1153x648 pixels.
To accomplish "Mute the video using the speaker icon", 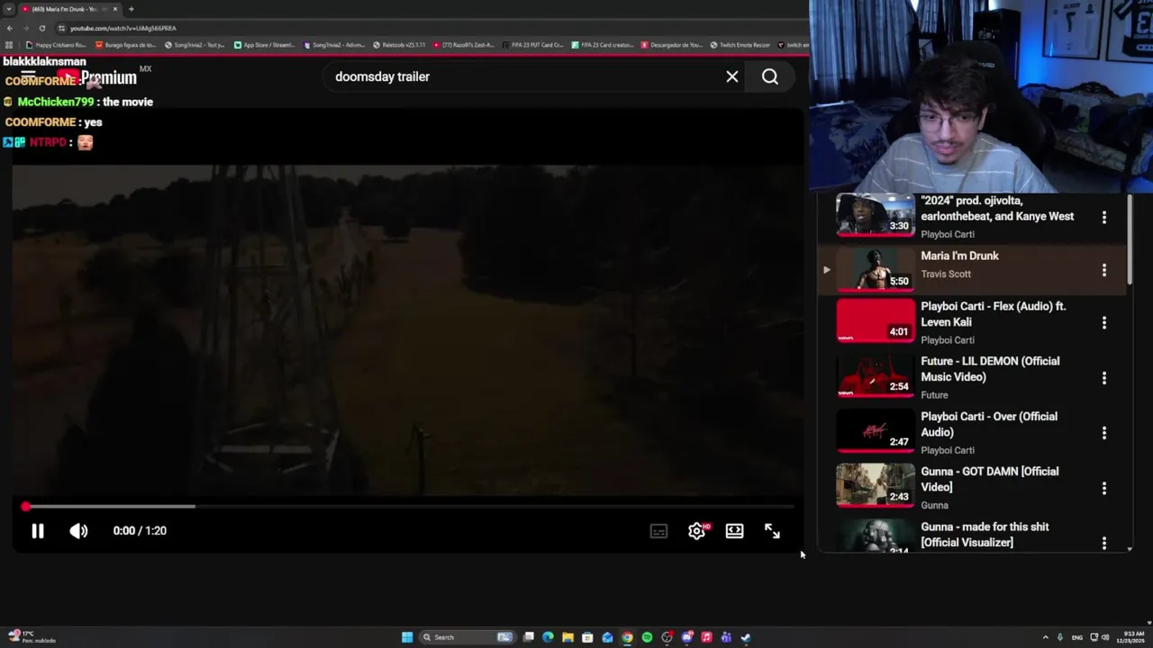I will [x=78, y=531].
